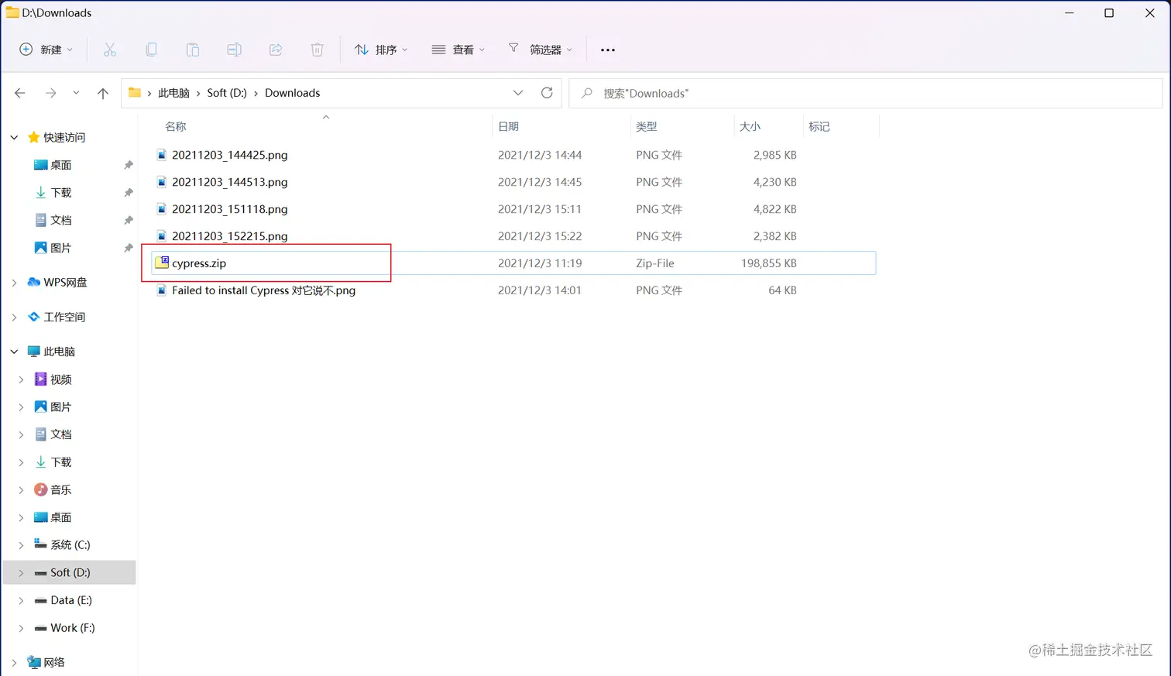Click the cypress.zip archive icon
The image size is (1171, 676).
point(162,263)
